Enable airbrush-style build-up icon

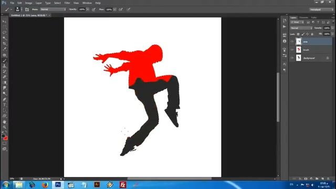pyautogui.click(x=121, y=9)
